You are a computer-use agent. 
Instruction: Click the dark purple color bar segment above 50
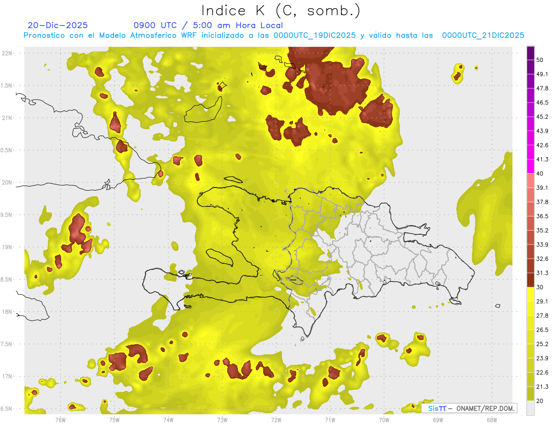530,53
